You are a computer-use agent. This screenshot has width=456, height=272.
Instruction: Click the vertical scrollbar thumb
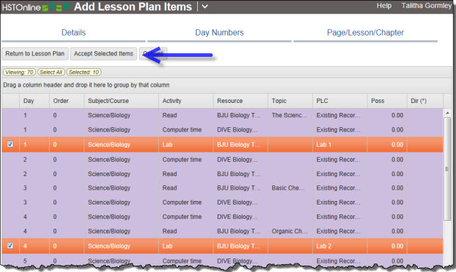447,169
